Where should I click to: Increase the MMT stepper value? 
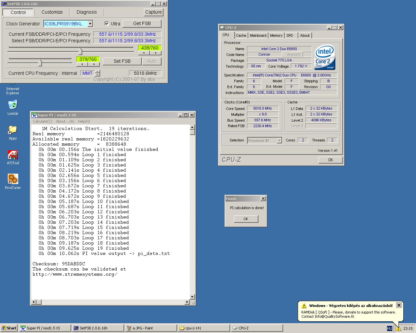97,72
